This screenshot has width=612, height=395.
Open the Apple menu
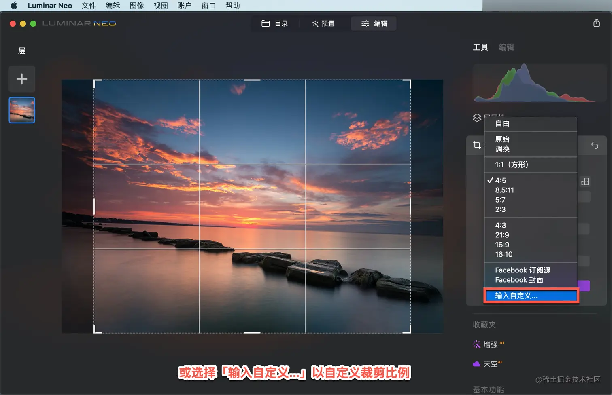click(x=14, y=6)
